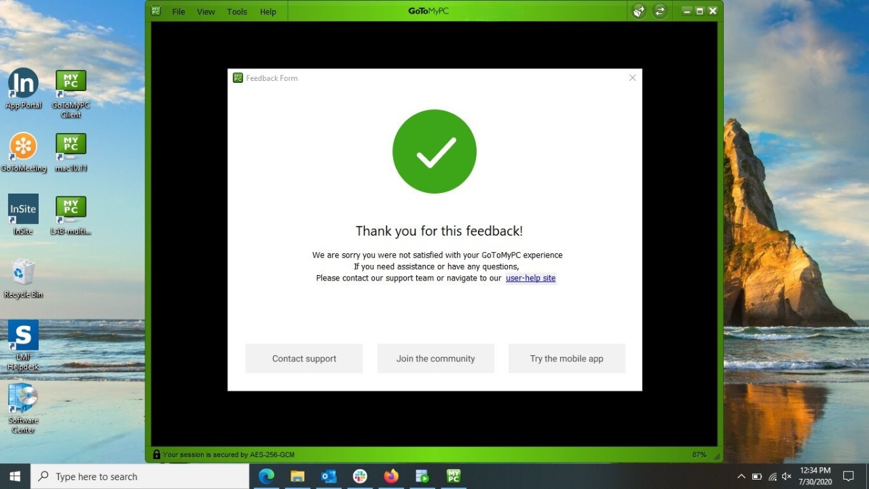Open Firefox from the taskbar
The width and height of the screenshot is (869, 489).
click(391, 476)
